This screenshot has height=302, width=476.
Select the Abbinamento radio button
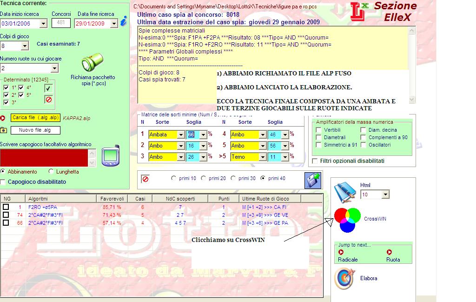pos(2,172)
